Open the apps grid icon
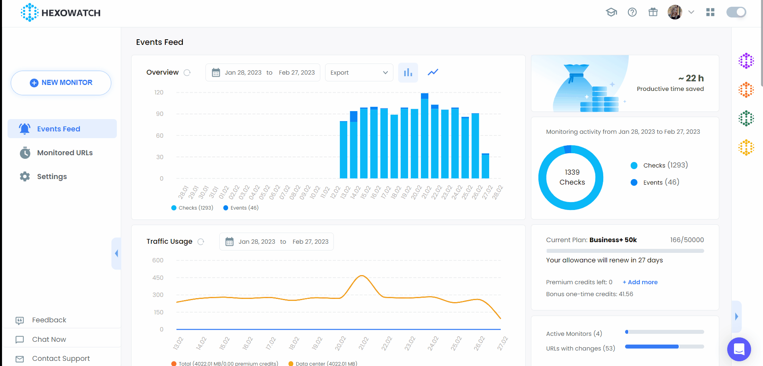This screenshot has width=763, height=366. click(711, 12)
